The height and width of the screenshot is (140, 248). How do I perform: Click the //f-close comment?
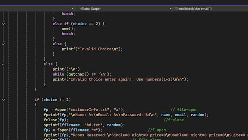[174, 120]
